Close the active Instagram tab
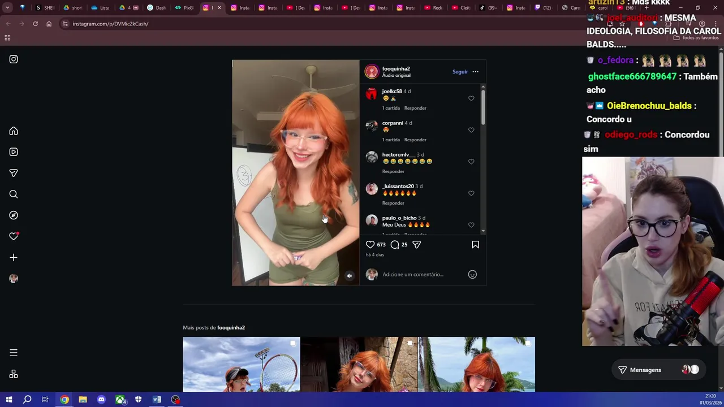 tap(219, 8)
